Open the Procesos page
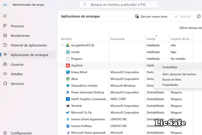This screenshot has height=135, width=202. 17,26
